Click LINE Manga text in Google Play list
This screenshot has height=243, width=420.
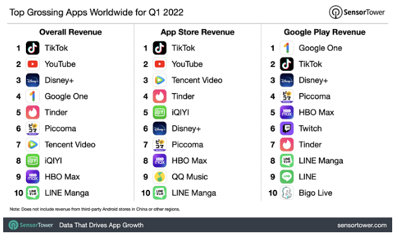coord(321,161)
